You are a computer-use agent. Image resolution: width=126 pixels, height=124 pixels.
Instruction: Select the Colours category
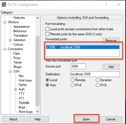pyautogui.click(x=18, y=45)
